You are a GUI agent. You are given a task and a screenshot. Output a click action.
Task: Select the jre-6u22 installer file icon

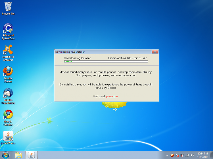pyautogui.click(x=8, y=137)
